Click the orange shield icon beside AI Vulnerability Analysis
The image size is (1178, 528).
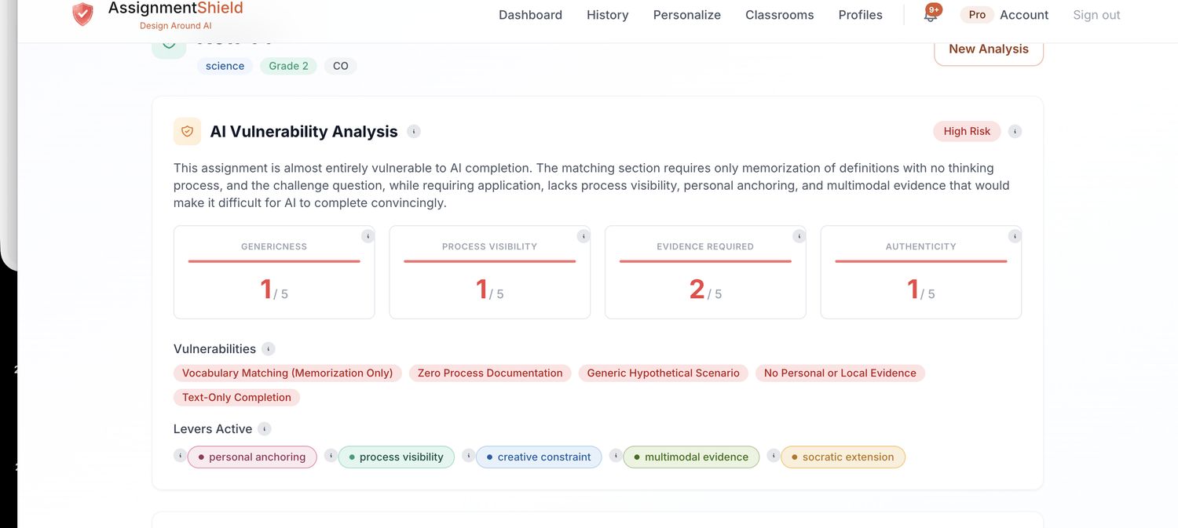pyautogui.click(x=187, y=131)
